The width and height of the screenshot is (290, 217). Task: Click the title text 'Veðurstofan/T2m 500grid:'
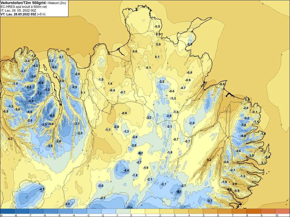tap(24, 3)
